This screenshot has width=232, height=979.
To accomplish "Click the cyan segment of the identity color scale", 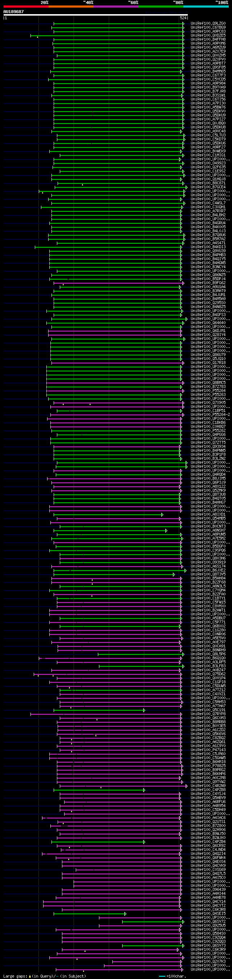I will (206, 7).
